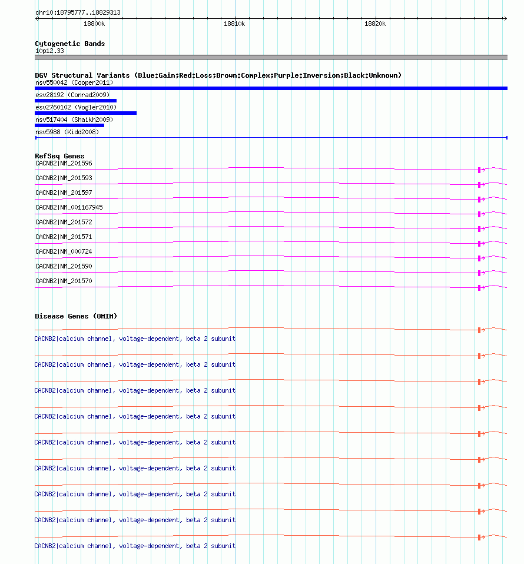The width and height of the screenshot is (524, 564).
Task: Click the magenta exon block of NM_201593
Action: pyautogui.click(x=479, y=185)
